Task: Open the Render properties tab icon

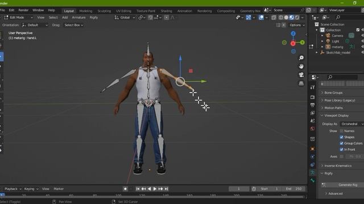Action: coord(312,97)
